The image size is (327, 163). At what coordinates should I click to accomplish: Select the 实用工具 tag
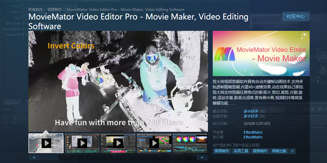[x=241, y=151]
